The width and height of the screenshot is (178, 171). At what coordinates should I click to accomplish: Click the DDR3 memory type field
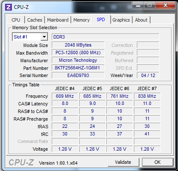105,37
